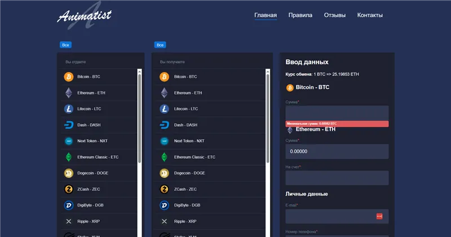Click 'Все' filter above 'Вы отдаете'
Viewport: 451px width, 237px height.
coord(65,44)
